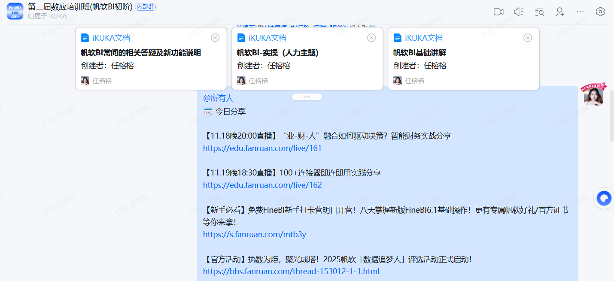Open group settings gear icon
Viewport: 614px width, 281px height.
[x=600, y=12]
